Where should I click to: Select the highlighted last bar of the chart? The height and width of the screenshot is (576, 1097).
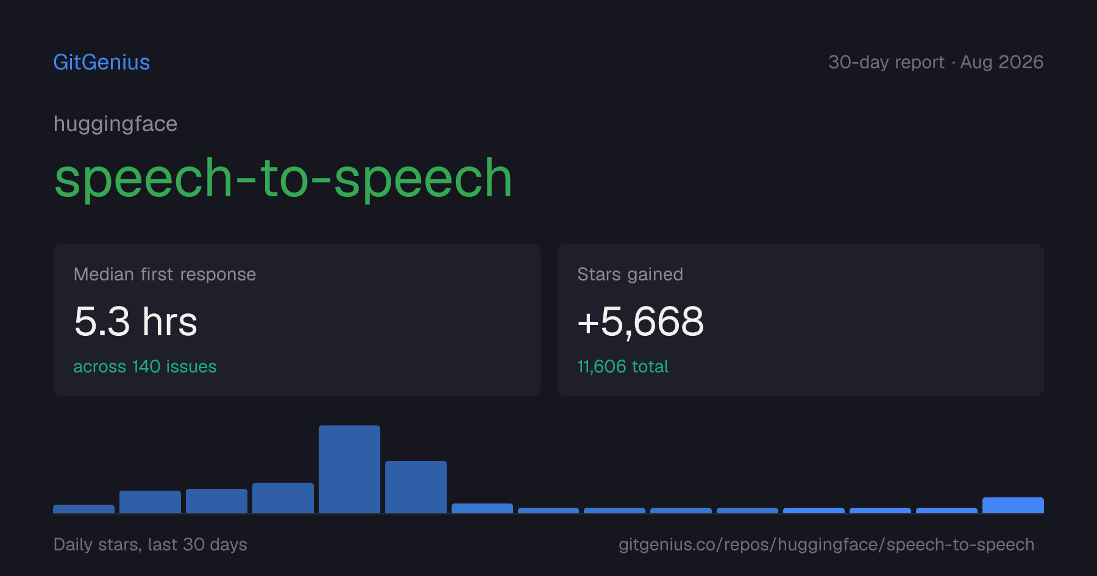[1013, 505]
